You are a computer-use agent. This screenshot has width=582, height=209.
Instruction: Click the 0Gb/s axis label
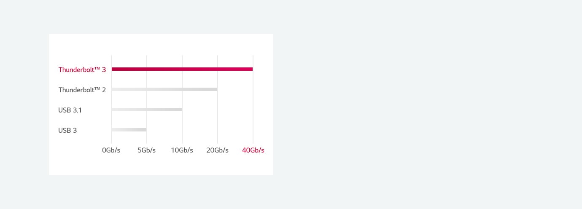click(111, 150)
